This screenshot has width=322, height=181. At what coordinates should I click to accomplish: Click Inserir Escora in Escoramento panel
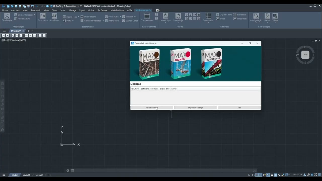(88, 17)
